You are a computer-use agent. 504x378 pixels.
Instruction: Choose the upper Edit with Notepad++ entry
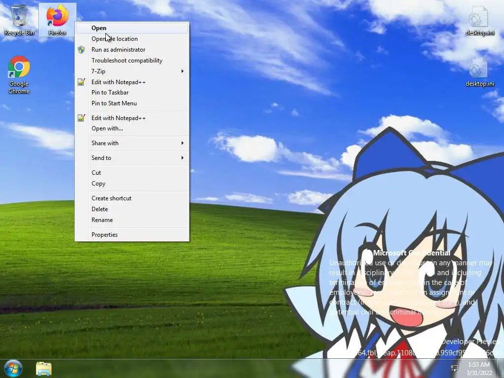[132, 82]
